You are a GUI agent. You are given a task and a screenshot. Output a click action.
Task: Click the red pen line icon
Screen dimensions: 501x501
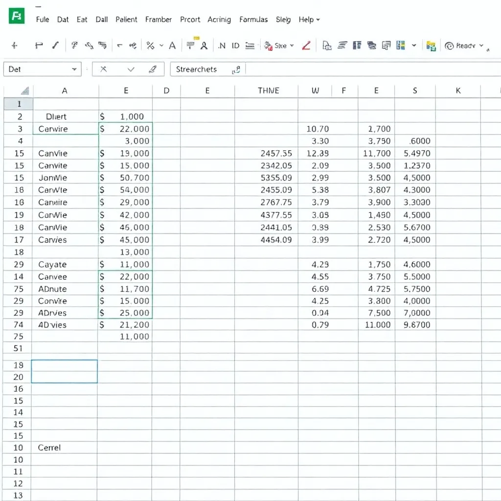click(306, 46)
